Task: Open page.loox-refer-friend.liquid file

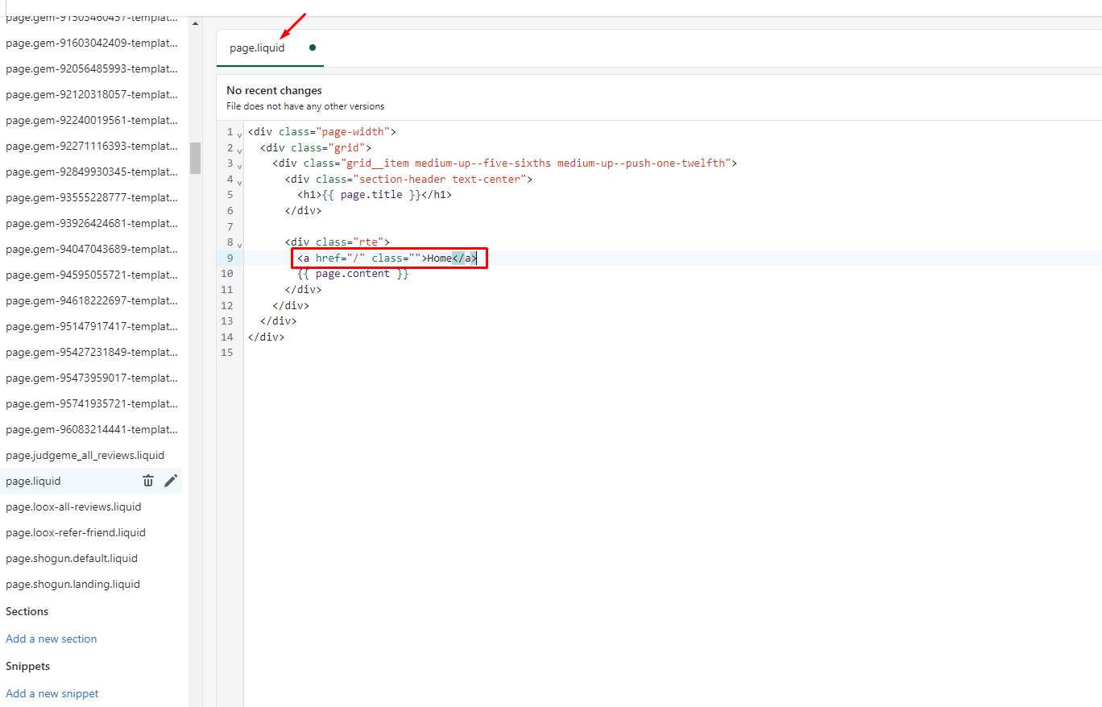Action: 76,532
